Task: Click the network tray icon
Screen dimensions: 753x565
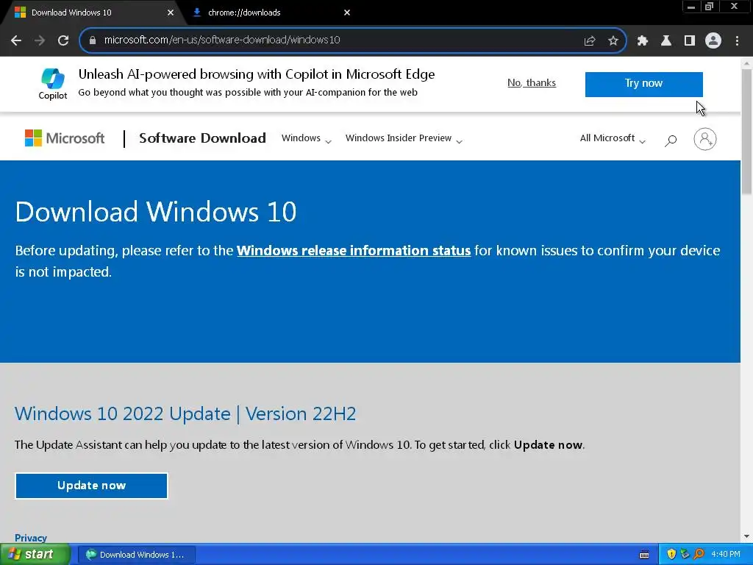Action: click(x=685, y=555)
